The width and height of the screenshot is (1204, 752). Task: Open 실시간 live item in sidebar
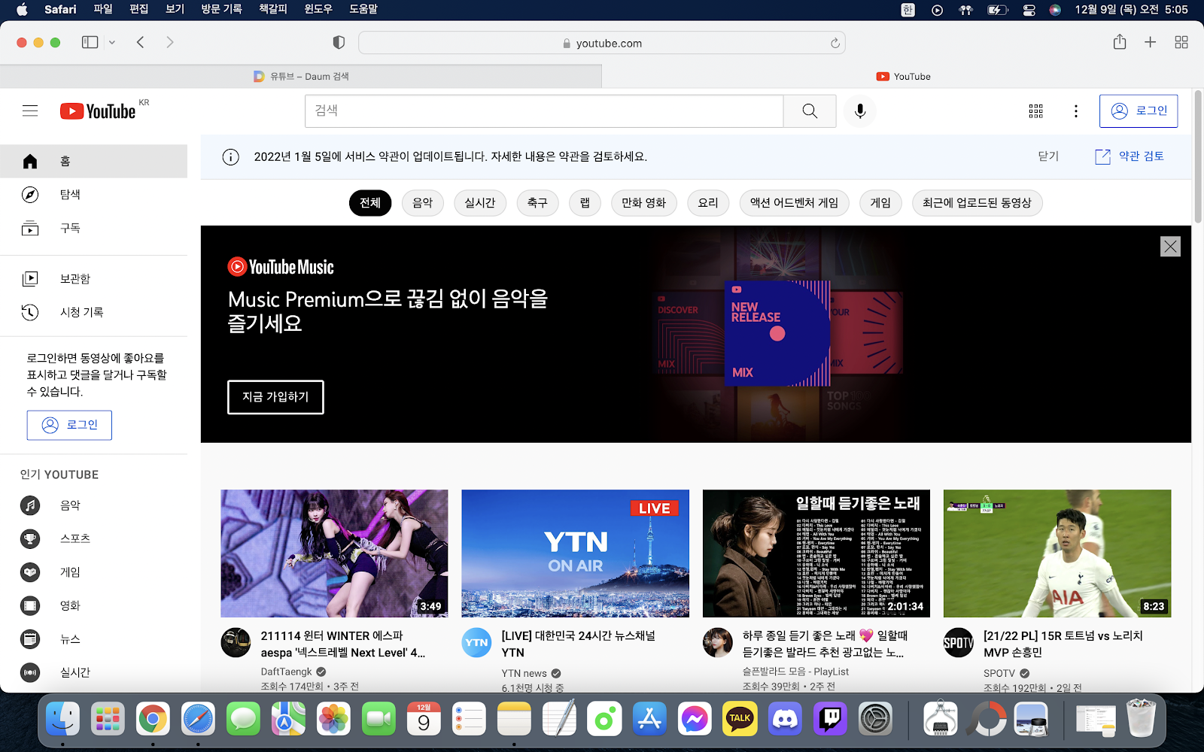(93, 672)
